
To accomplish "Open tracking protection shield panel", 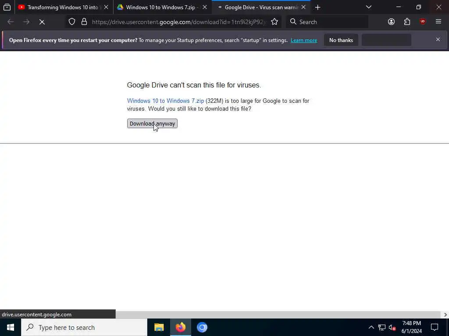I will tap(72, 22).
